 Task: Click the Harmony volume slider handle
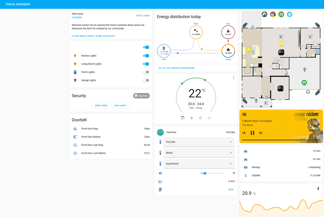click(205, 173)
